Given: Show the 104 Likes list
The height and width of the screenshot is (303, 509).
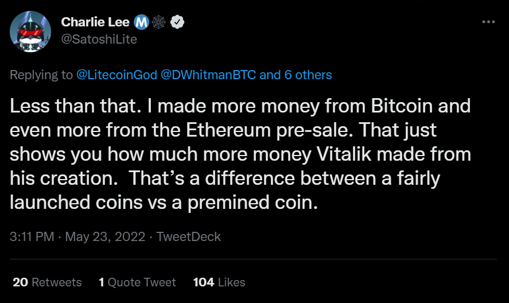Looking at the screenshot, I should [219, 282].
